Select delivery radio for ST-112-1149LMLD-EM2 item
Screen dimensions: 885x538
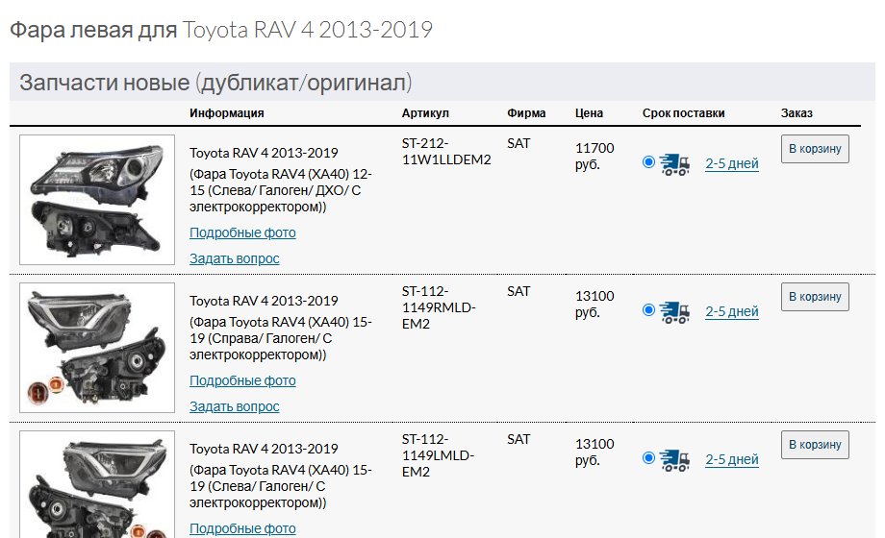[648, 458]
